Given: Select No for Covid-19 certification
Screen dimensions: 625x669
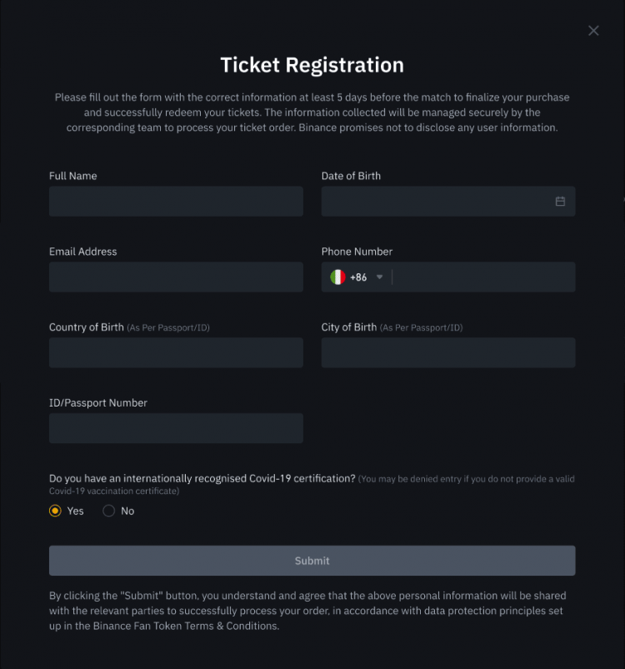Looking at the screenshot, I should pyautogui.click(x=109, y=511).
